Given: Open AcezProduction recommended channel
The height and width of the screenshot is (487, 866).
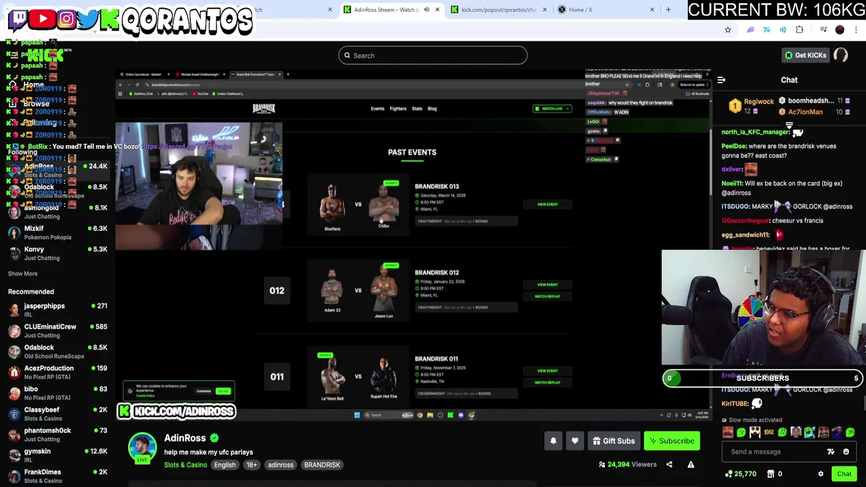Looking at the screenshot, I should click(x=58, y=372).
